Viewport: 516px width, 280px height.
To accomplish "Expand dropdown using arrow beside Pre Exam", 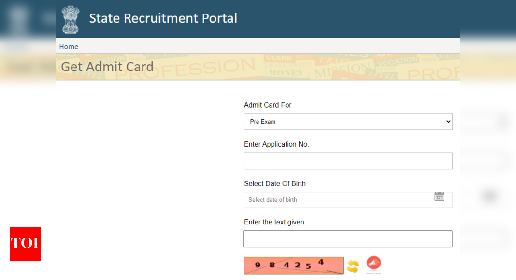I will click(x=448, y=122).
